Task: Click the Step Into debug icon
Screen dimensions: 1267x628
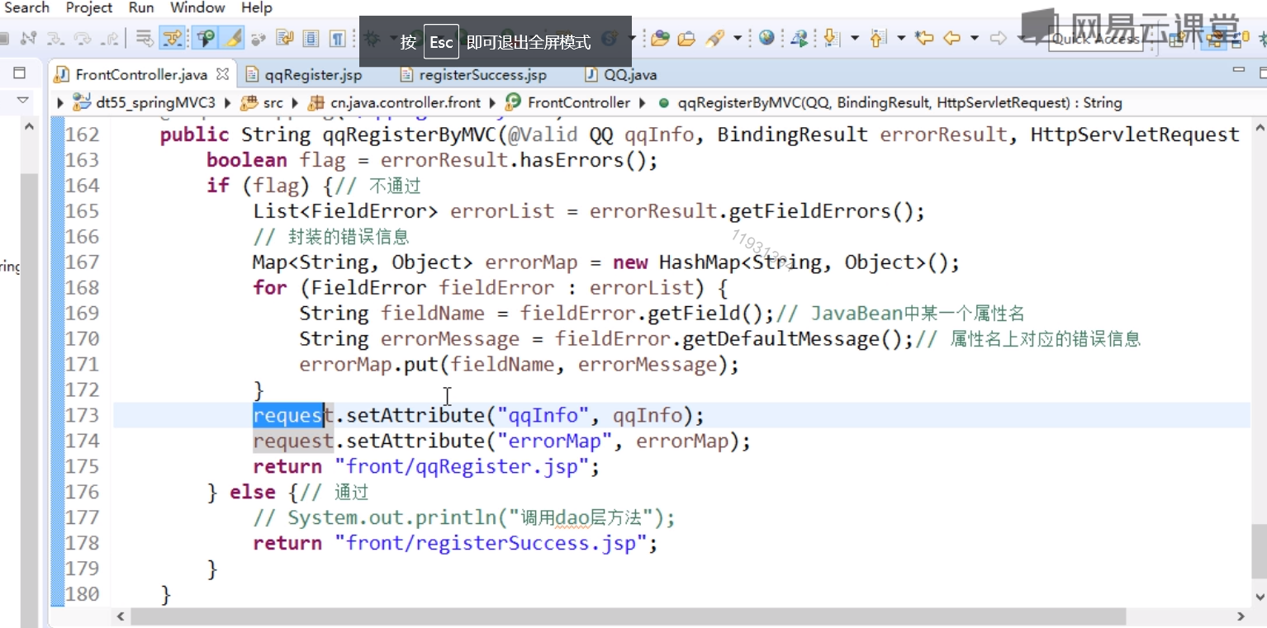Action: [55, 38]
